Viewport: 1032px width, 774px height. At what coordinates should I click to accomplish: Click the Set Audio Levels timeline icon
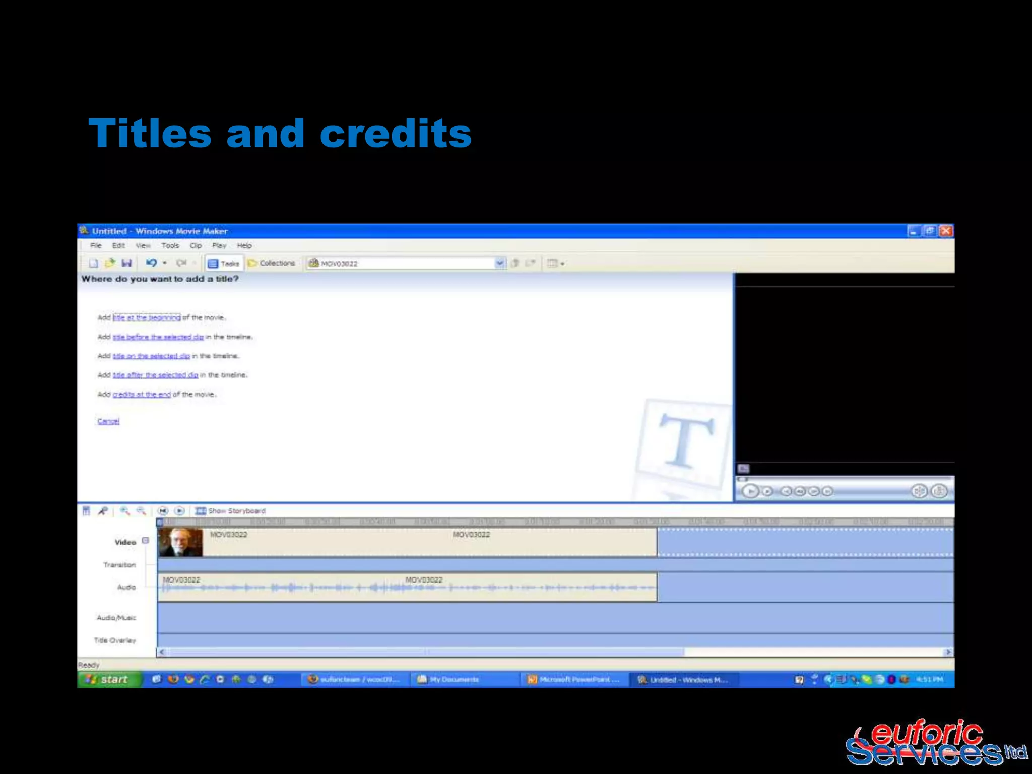pyautogui.click(x=86, y=511)
